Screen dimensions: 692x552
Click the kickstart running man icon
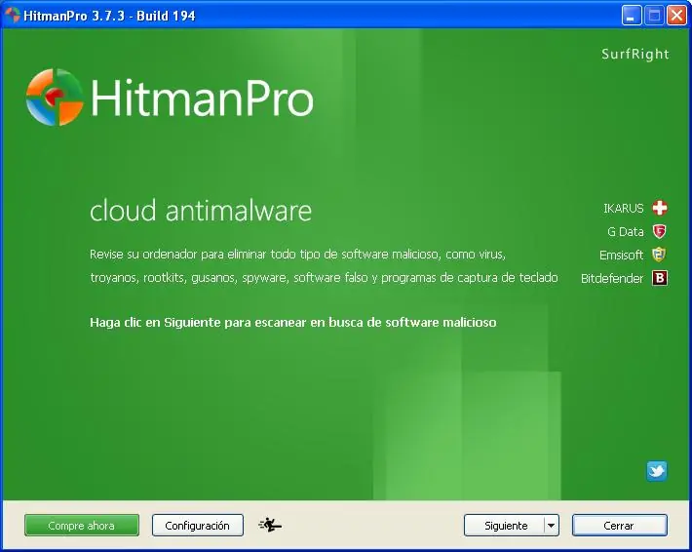tap(270, 525)
